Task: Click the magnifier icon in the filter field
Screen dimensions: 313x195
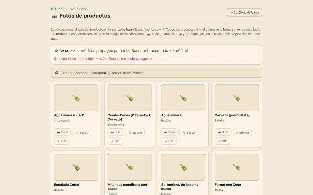Action: (x=56, y=73)
